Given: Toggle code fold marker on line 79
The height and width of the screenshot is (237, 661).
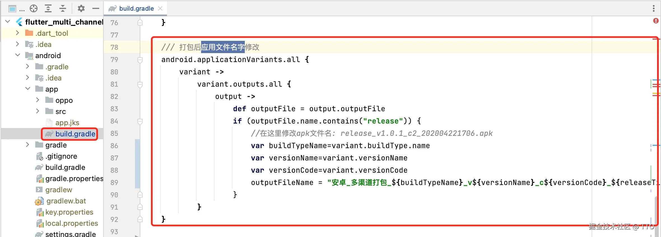Looking at the screenshot, I should pyautogui.click(x=140, y=60).
